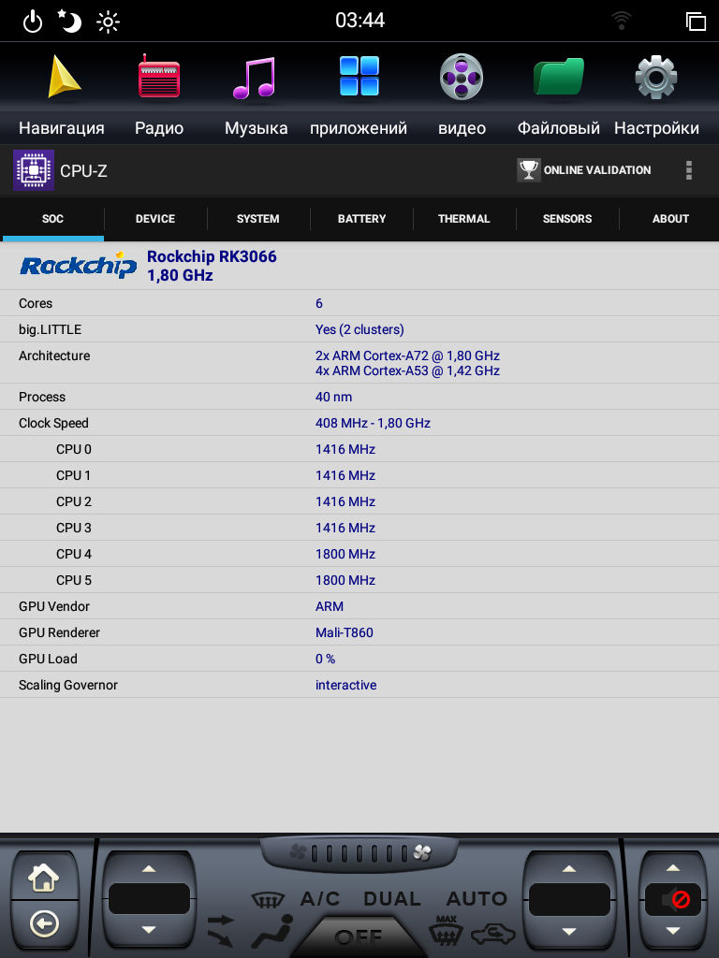719x958 pixels.
Task: Toggle MAX defrost icon
Action: pos(446,929)
